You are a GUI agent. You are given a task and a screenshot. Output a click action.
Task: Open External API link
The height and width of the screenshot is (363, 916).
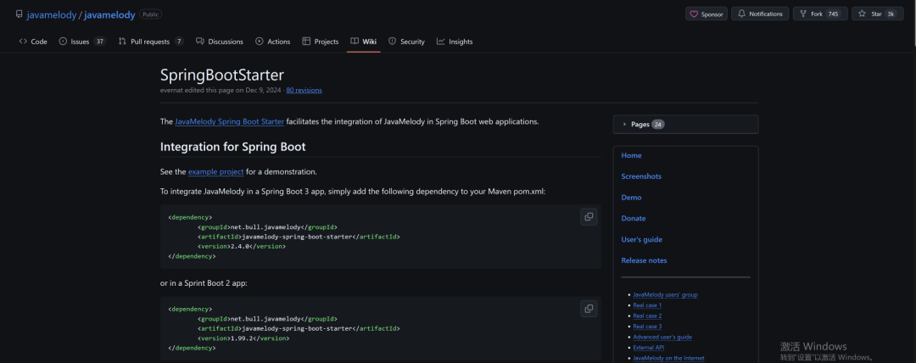[x=649, y=347]
